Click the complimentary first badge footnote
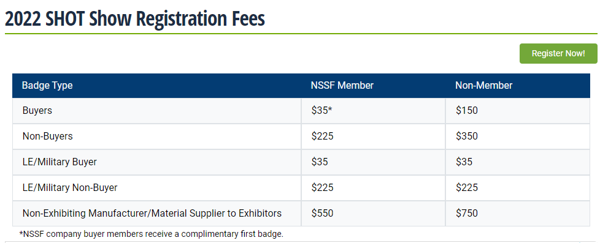This screenshot has height=243, width=600. tap(151, 234)
